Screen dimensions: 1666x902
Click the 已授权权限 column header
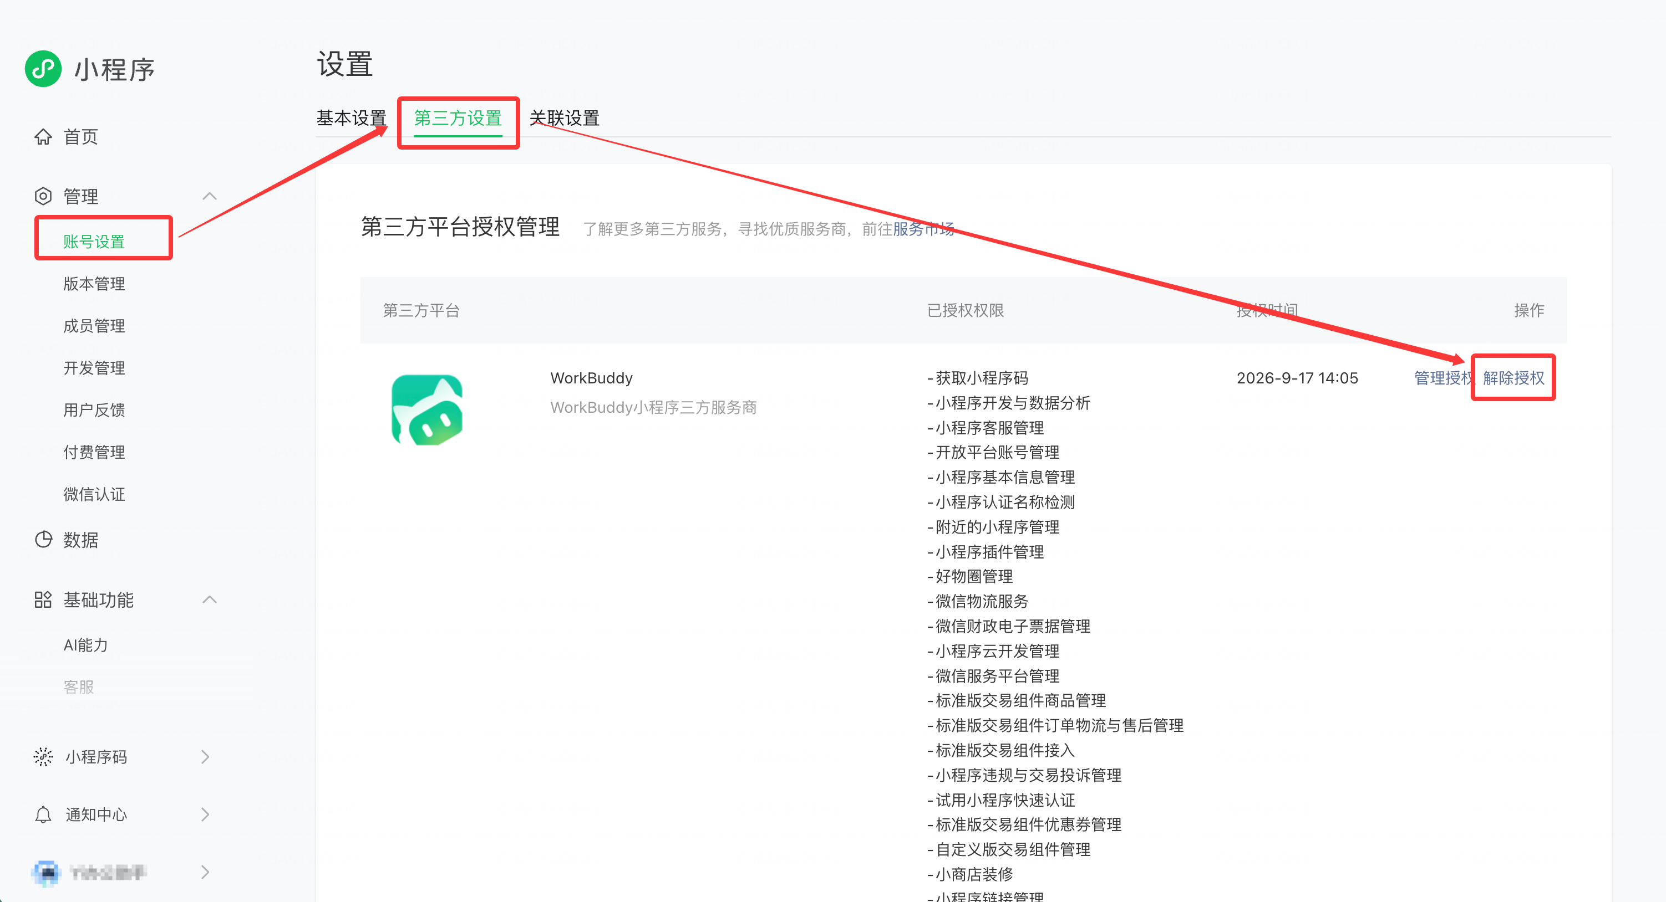[965, 310]
